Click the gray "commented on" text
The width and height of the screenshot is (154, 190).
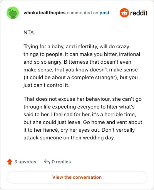(82, 13)
